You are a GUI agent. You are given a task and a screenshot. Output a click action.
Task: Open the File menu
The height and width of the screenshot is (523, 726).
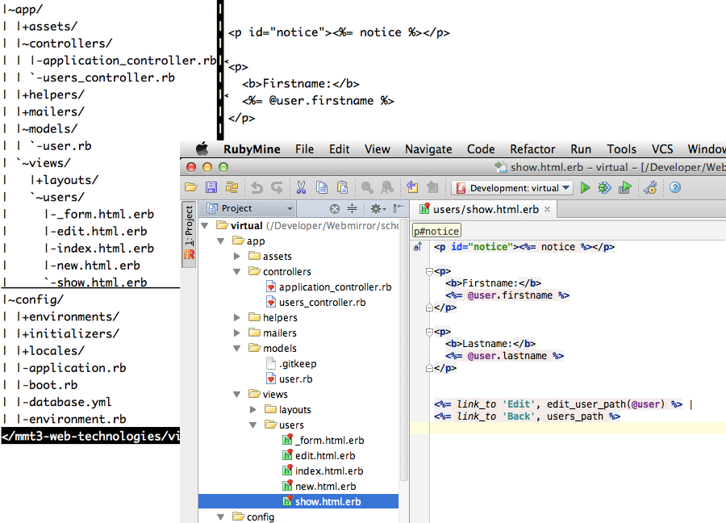tap(305, 149)
